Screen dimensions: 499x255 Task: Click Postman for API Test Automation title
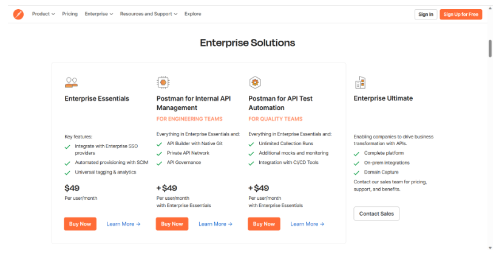[280, 103]
